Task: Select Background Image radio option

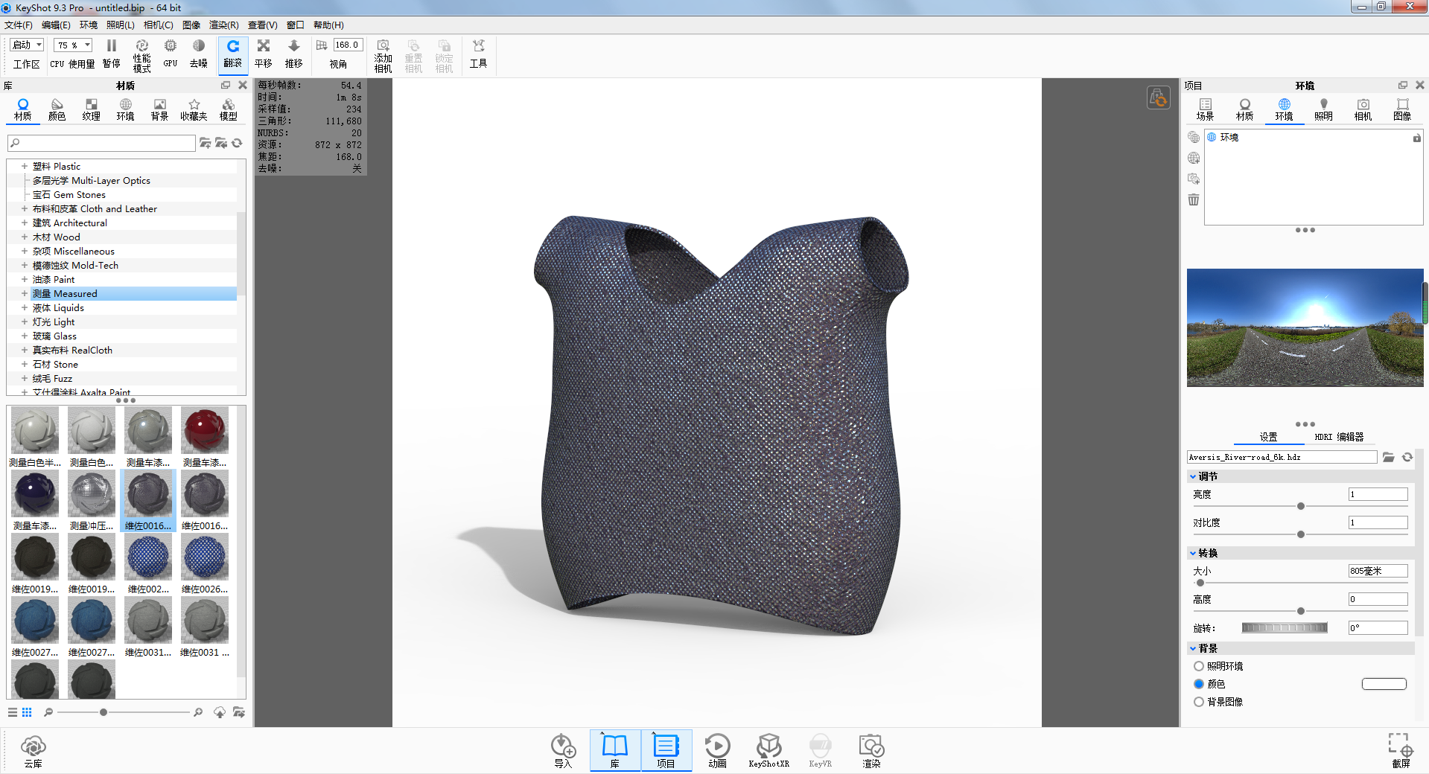Action: pyautogui.click(x=1199, y=702)
